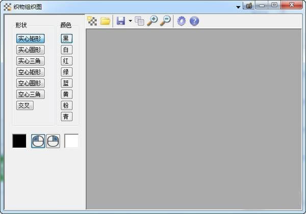Choose the 青 color button
306x214 pixels.
click(66, 117)
